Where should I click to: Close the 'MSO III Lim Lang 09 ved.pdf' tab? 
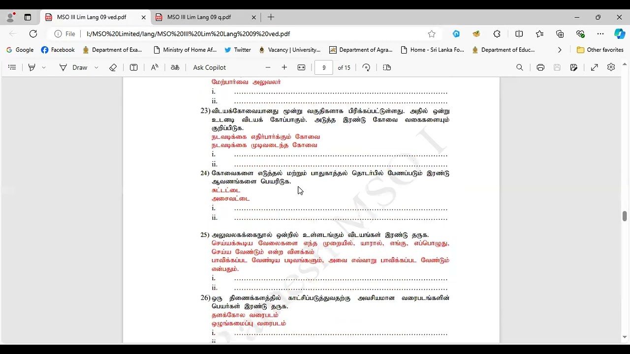click(143, 17)
